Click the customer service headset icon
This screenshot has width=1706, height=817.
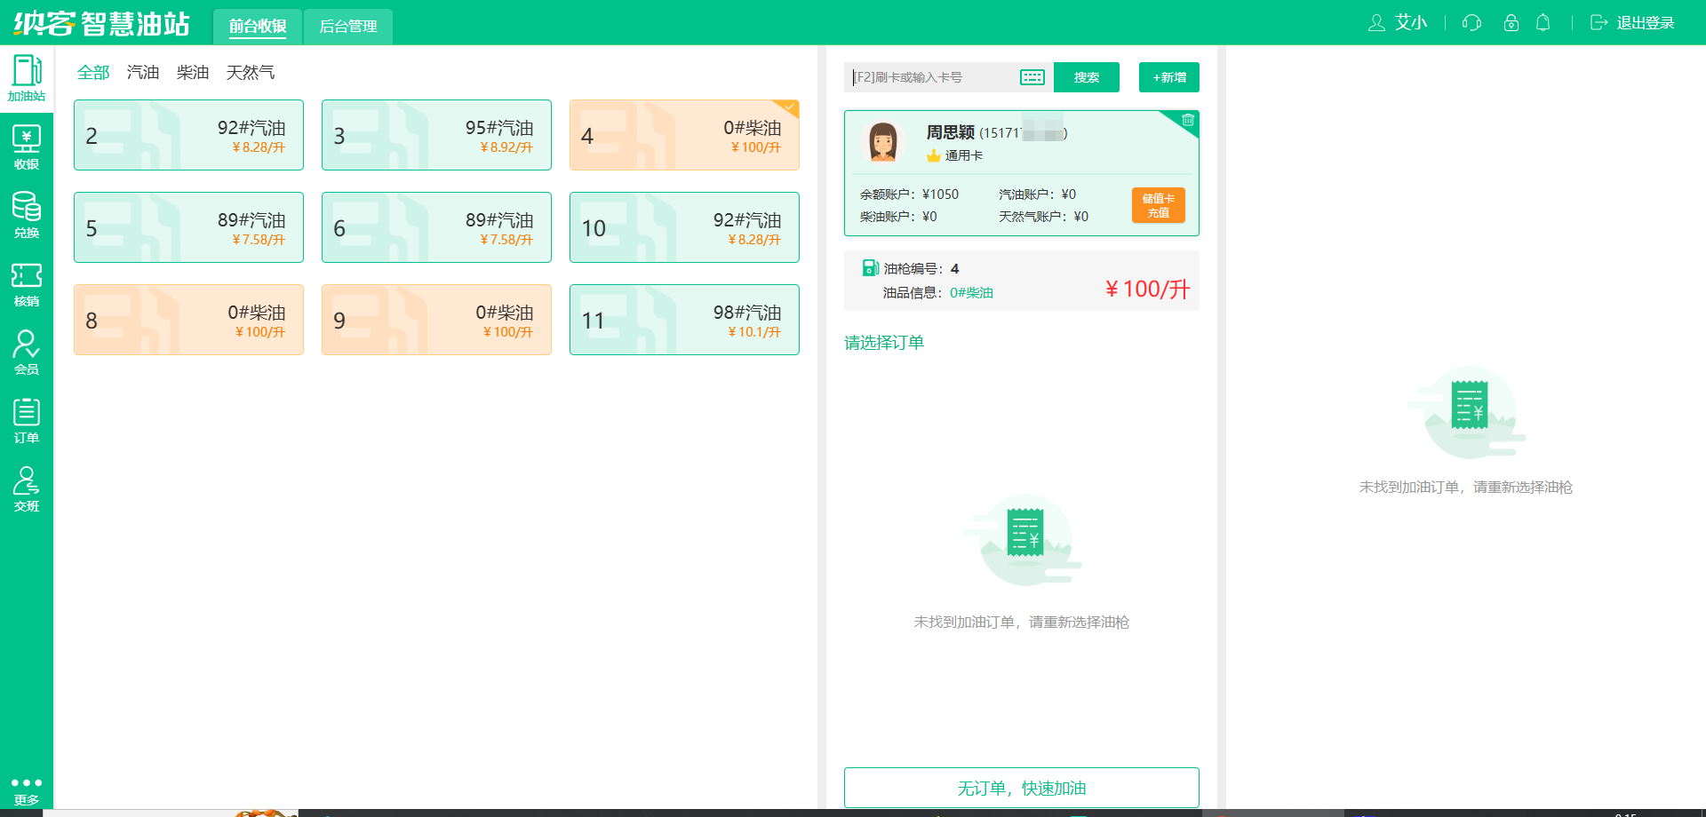coord(1471,23)
